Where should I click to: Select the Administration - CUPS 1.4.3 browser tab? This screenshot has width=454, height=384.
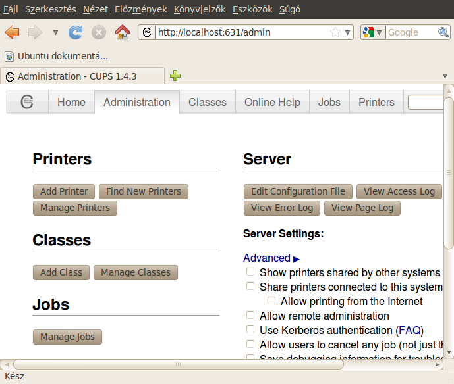[82, 76]
